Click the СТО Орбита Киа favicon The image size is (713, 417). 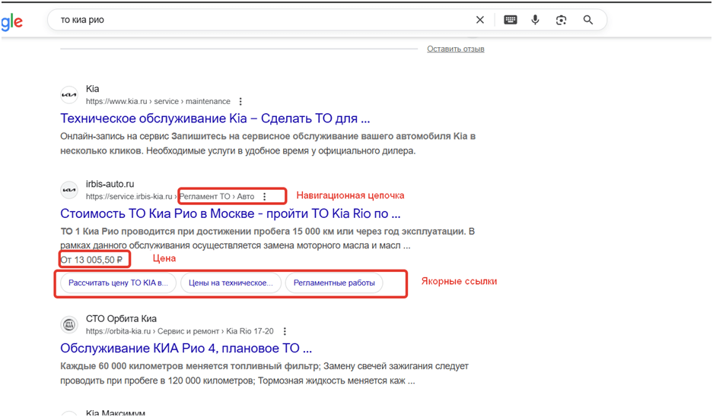tap(69, 325)
